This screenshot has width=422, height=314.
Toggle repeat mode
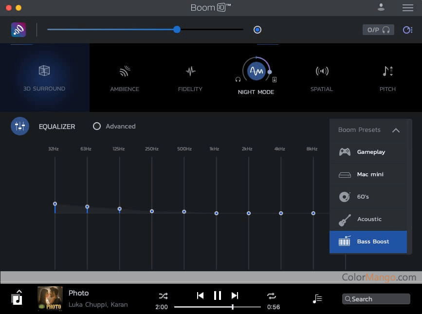[272, 296]
